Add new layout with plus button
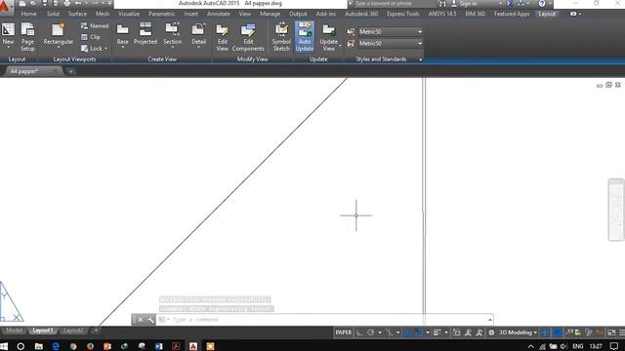Image resolution: width=625 pixels, height=351 pixels. (96, 331)
